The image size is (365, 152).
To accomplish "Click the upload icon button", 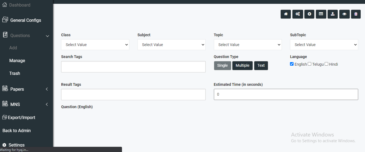I will 333,14.
